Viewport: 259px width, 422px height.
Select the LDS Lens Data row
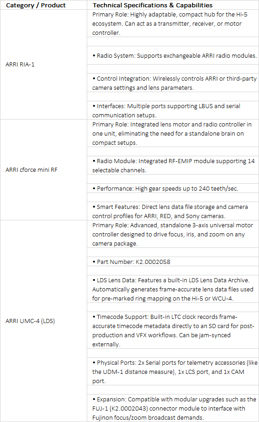click(173, 289)
